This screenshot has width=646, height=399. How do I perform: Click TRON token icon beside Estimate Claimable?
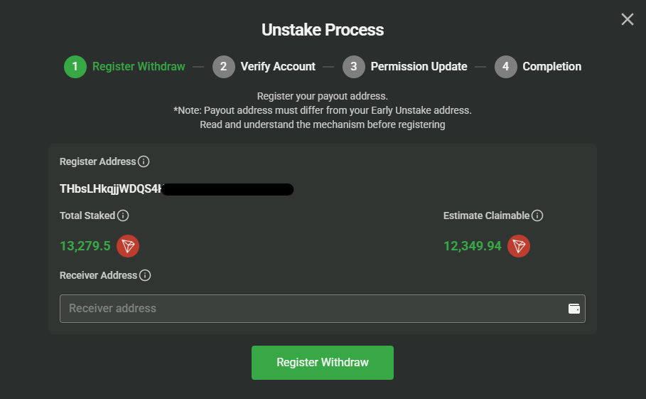tap(519, 246)
